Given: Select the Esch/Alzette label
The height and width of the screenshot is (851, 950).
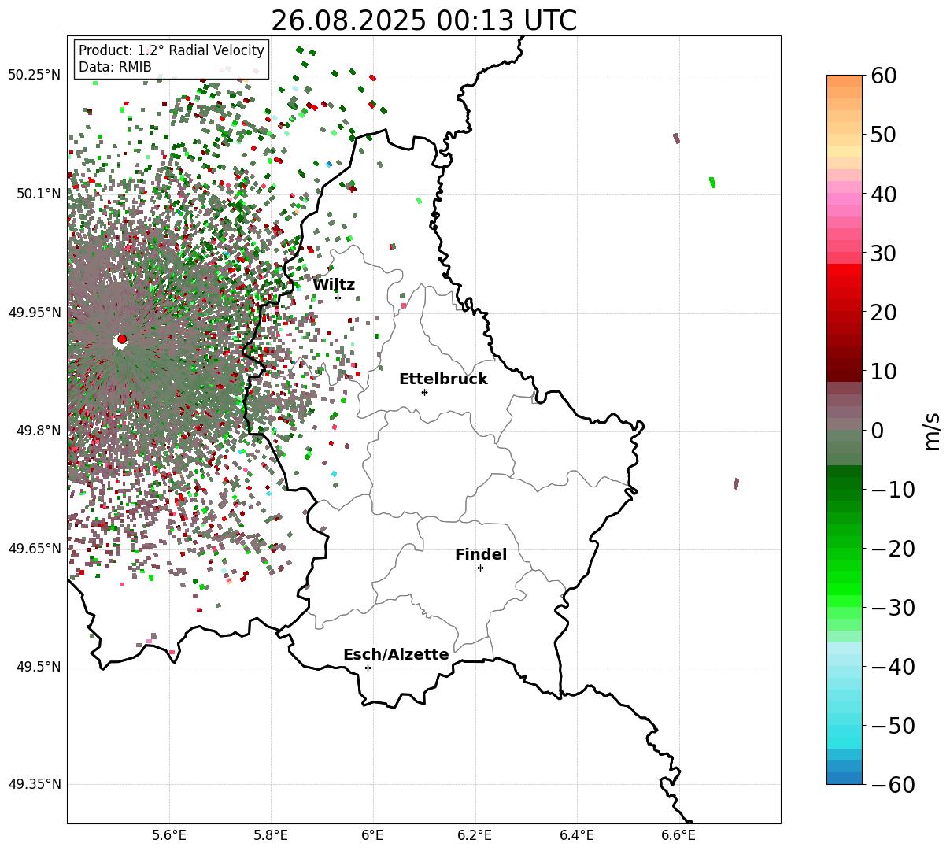Looking at the screenshot, I should click(x=396, y=655).
